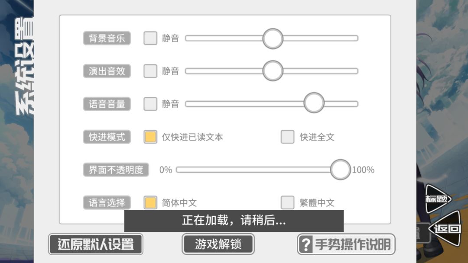Open 游戏解锁 button
The height and width of the screenshot is (263, 468).
click(x=218, y=244)
